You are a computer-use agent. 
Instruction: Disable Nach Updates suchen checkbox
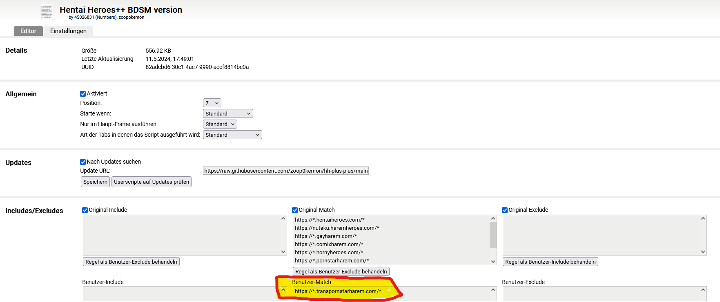click(x=83, y=162)
